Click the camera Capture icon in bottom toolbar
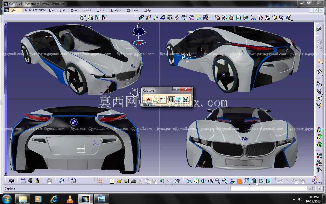 click(11, 181)
